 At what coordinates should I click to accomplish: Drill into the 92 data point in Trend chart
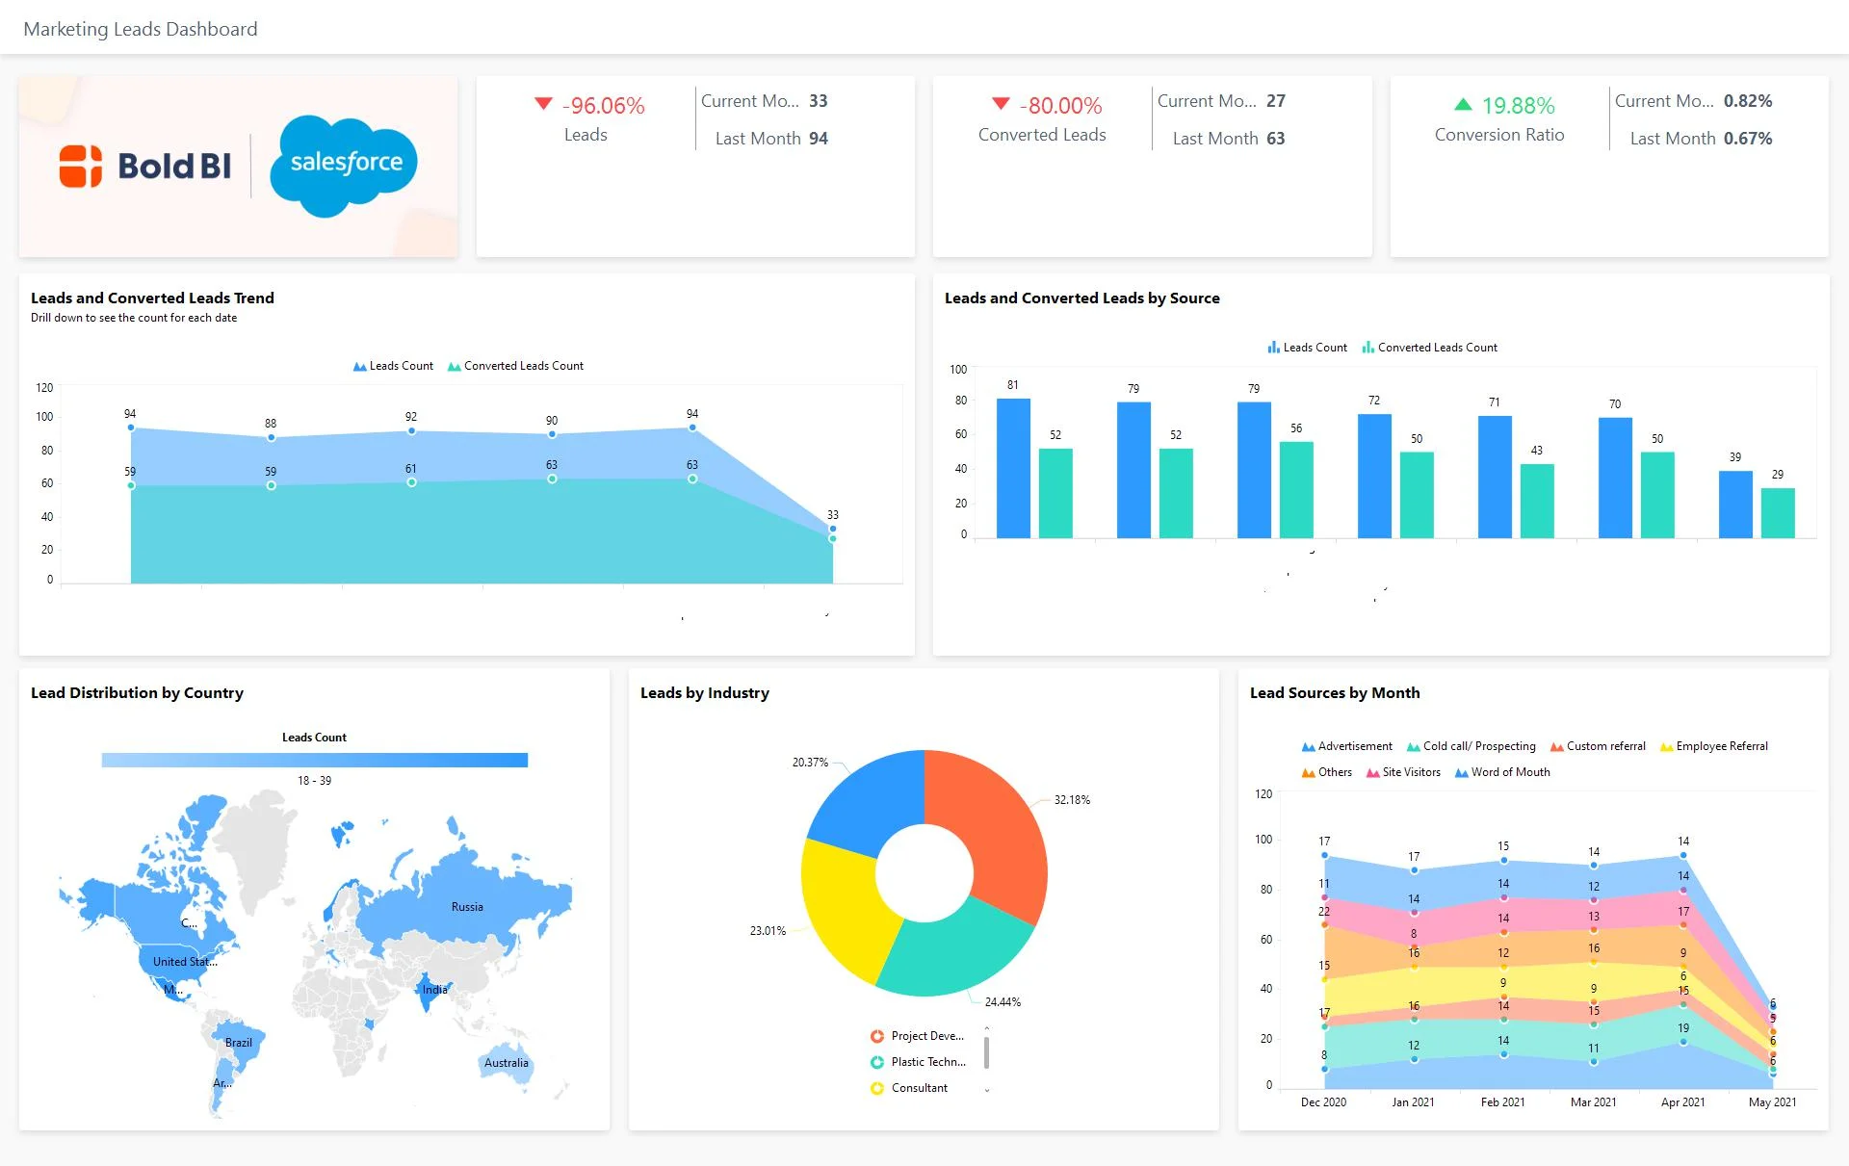(x=411, y=431)
